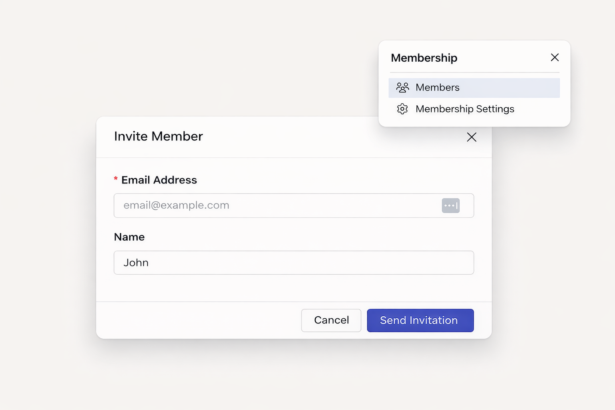Click empty footer area left of Cancel
The height and width of the screenshot is (410, 615).
click(200, 320)
